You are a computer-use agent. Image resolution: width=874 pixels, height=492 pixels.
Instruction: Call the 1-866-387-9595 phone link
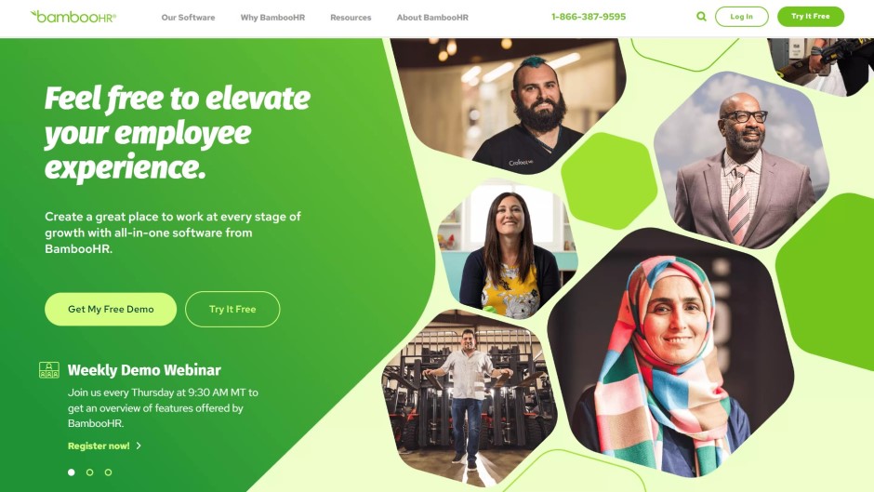point(589,17)
